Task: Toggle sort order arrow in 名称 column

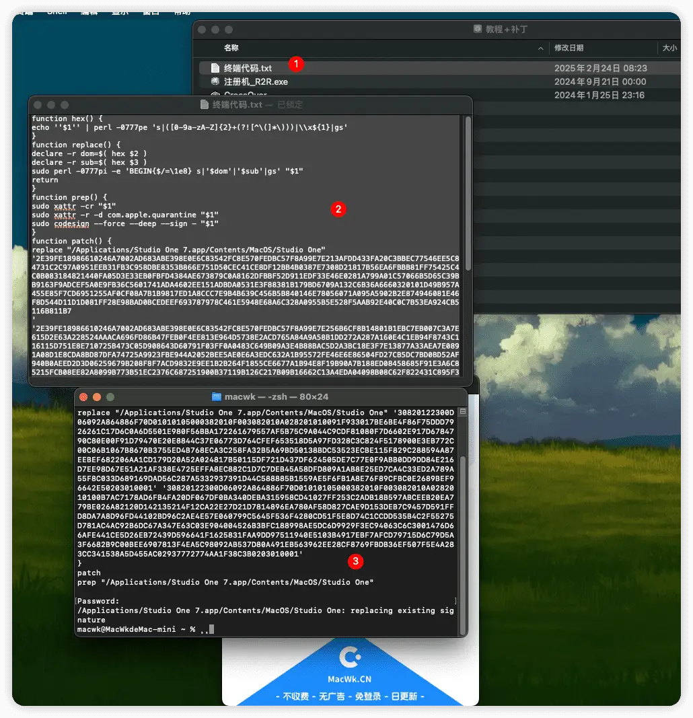Action: 541,48
